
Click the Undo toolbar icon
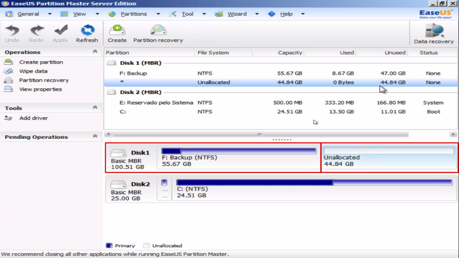pos(12,31)
